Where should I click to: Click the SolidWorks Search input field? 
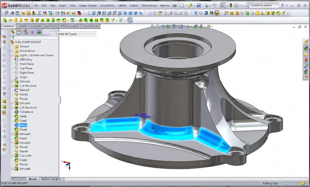pyautogui.click(x=263, y=5)
